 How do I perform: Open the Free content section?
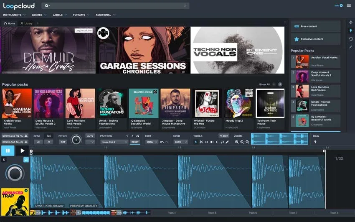[x=315, y=26]
